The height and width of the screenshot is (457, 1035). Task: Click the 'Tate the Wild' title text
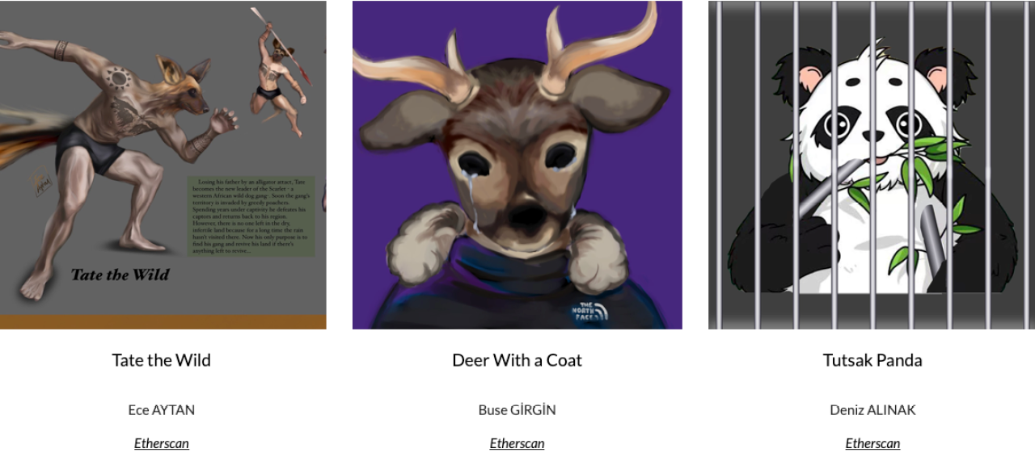click(x=162, y=360)
